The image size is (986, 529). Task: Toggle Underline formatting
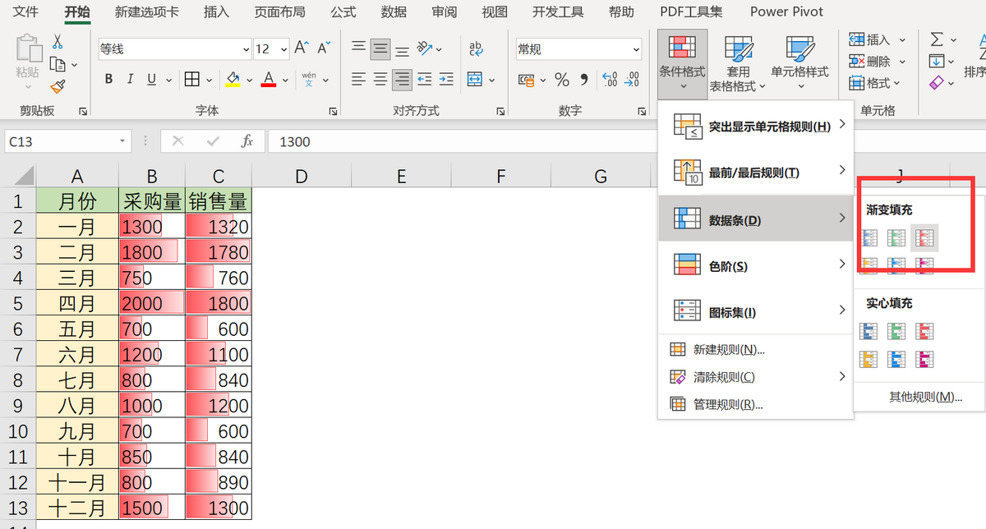coord(151,80)
